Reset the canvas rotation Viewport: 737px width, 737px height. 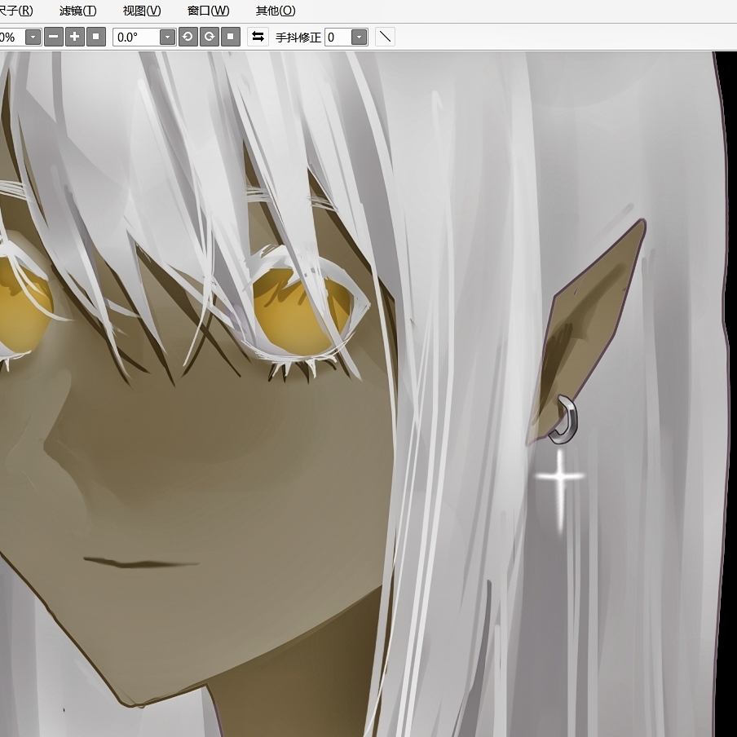pos(231,37)
